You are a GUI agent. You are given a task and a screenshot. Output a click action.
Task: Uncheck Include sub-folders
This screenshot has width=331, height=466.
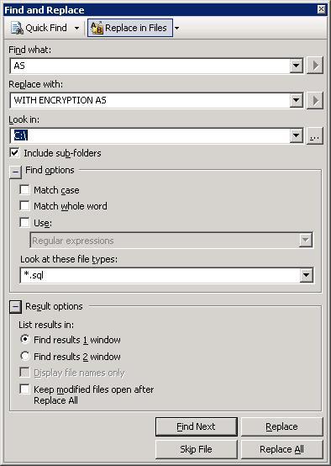click(x=14, y=153)
